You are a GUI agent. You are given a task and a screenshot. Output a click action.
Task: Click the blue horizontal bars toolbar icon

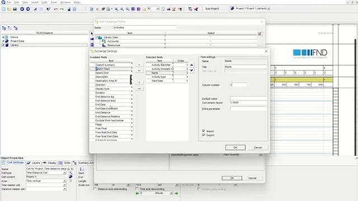click(133, 9)
